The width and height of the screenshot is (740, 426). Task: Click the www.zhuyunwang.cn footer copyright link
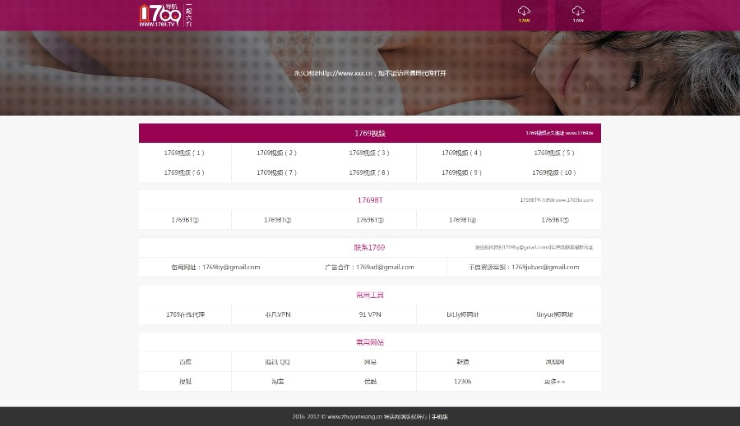point(355,417)
